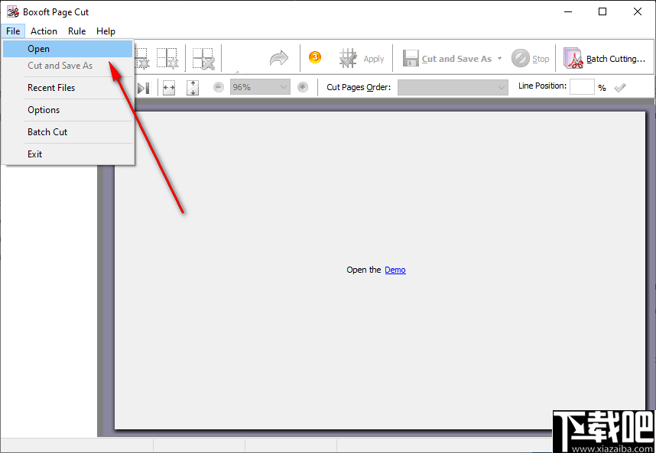Click the fit page width icon
This screenshot has width=656, height=453.
pos(169,87)
